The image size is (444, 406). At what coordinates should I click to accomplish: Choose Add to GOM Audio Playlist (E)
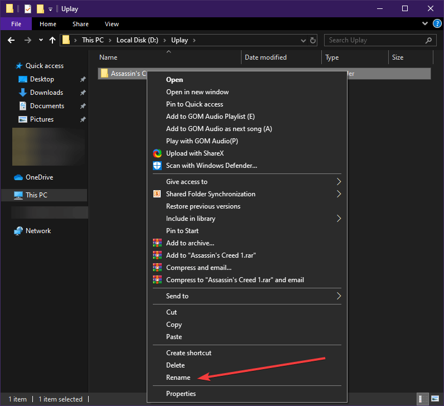(210, 117)
